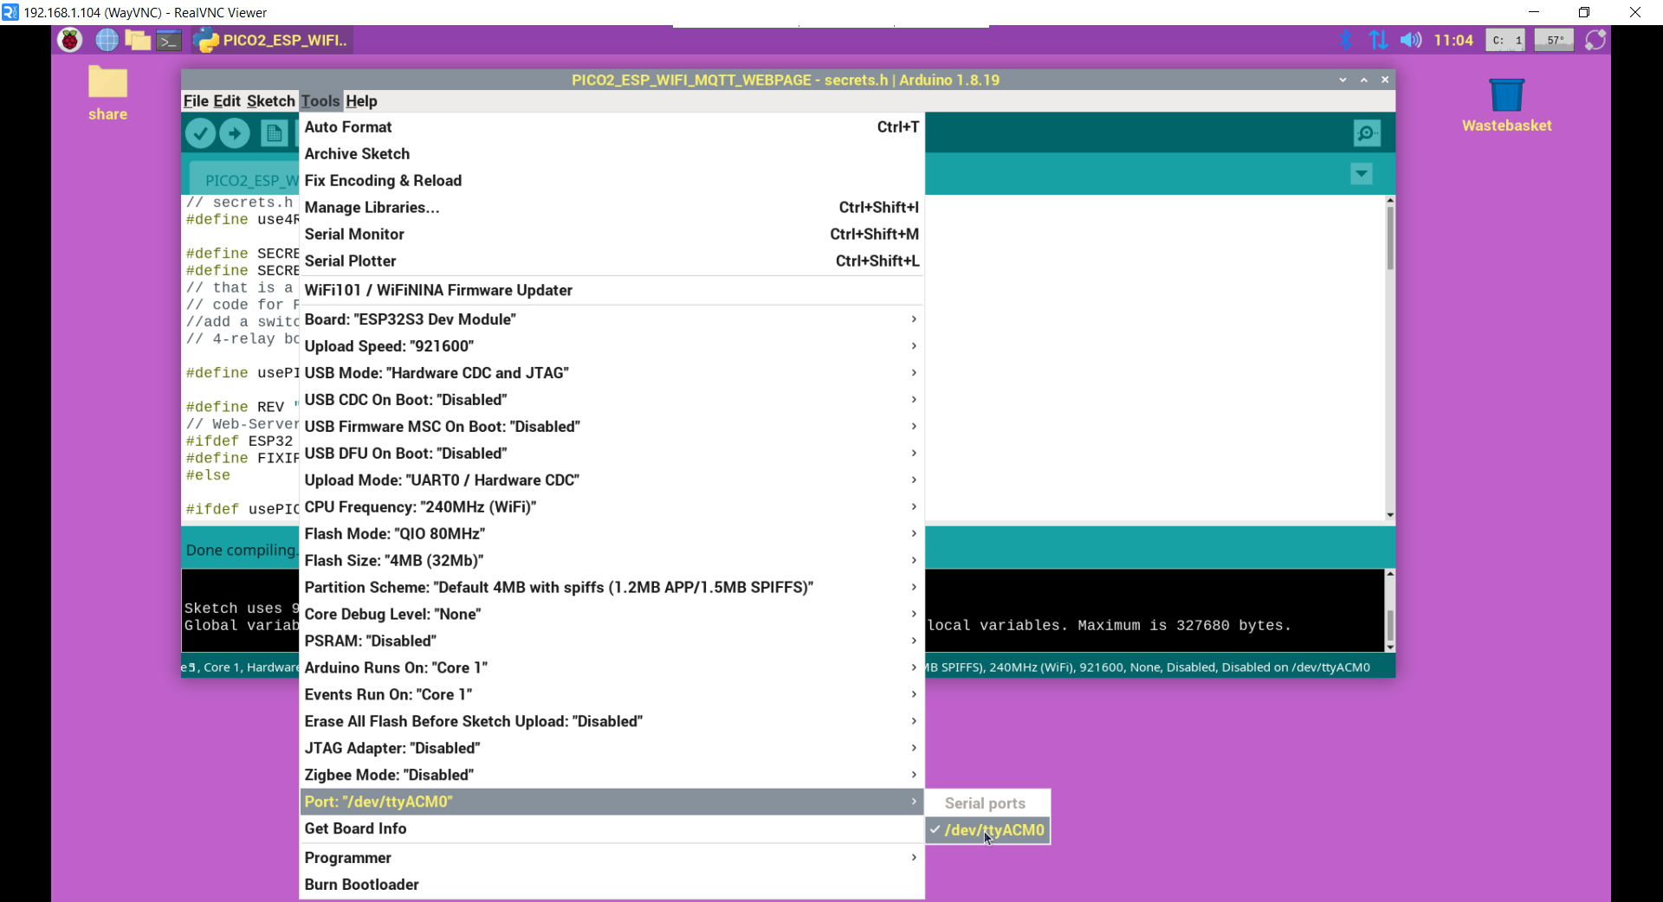
Task: Expand Zigbee Mode Disabled submenu
Action: (x=611, y=776)
